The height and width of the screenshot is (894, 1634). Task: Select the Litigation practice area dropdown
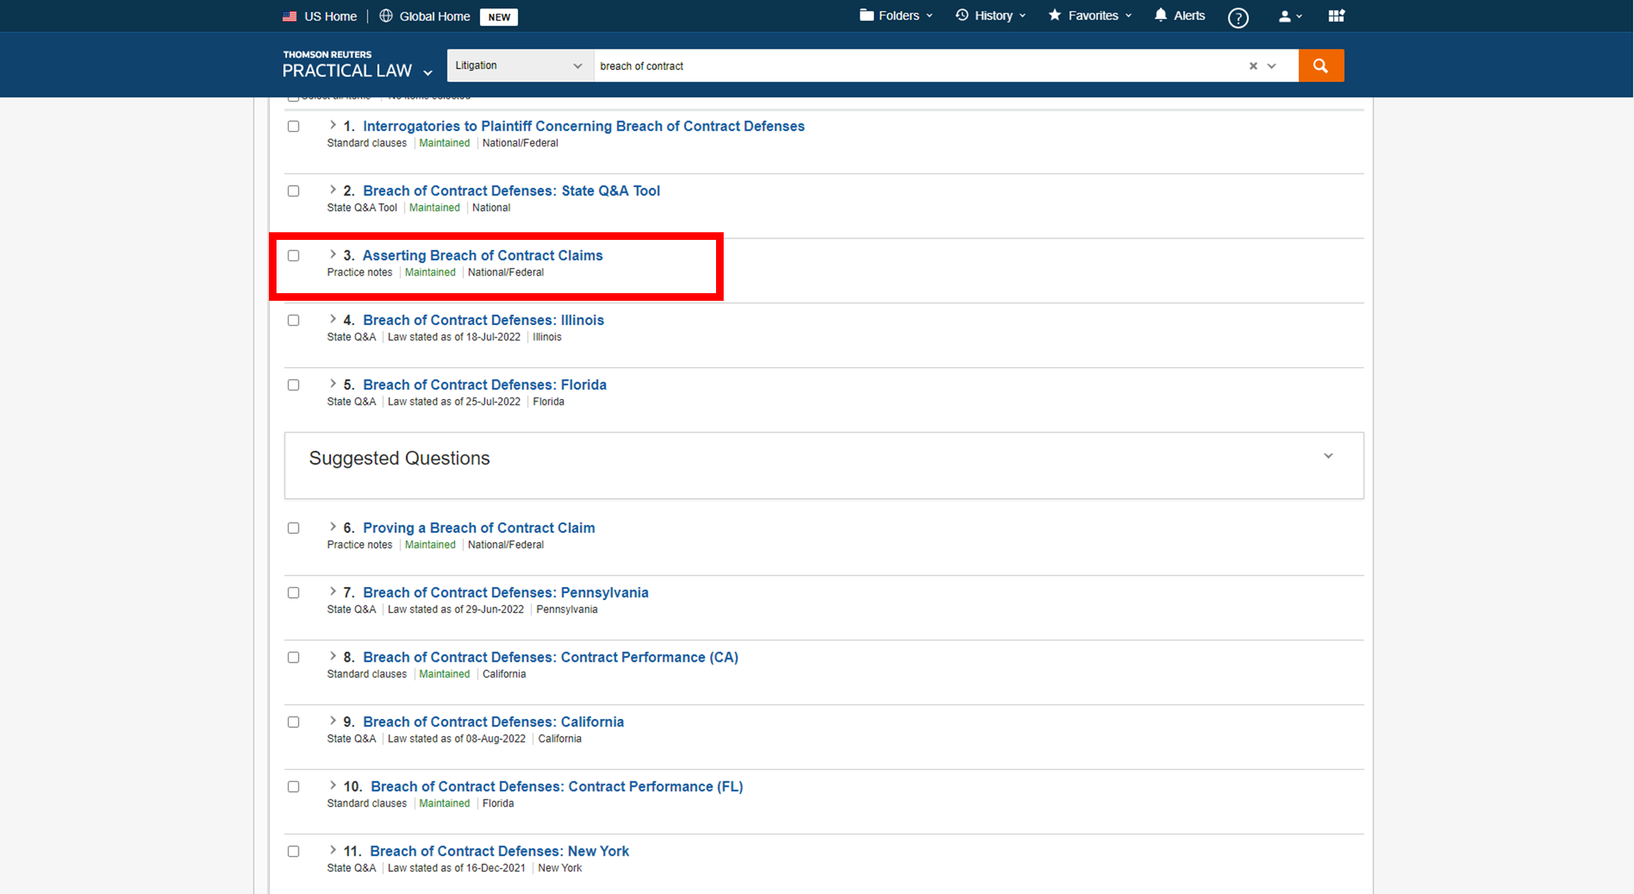coord(517,65)
